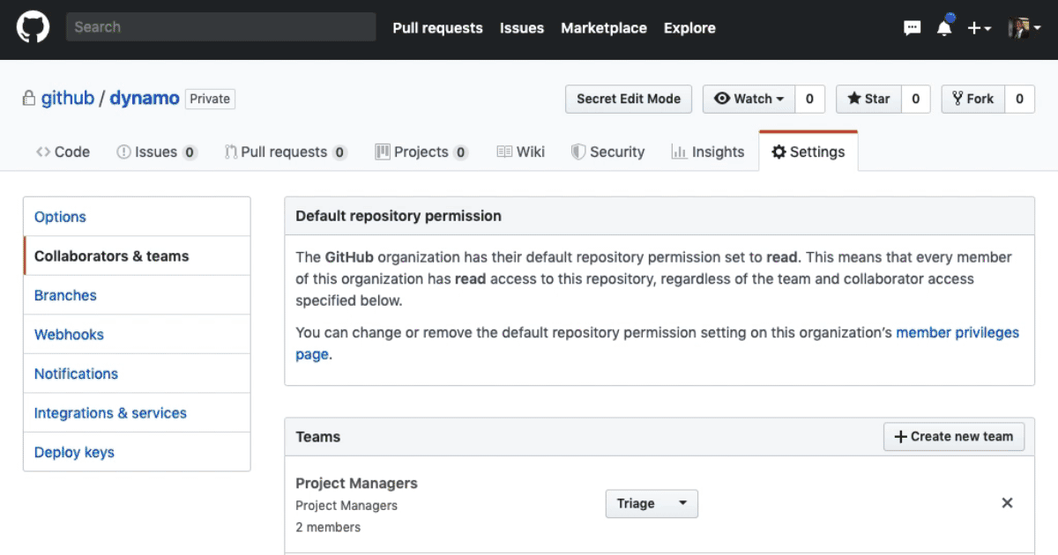Switch to the Insights tab
The width and height of the screenshot is (1058, 555).
click(708, 152)
